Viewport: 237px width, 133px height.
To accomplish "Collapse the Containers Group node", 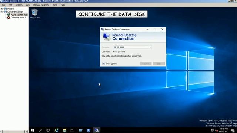I will click(x=1, y=11).
